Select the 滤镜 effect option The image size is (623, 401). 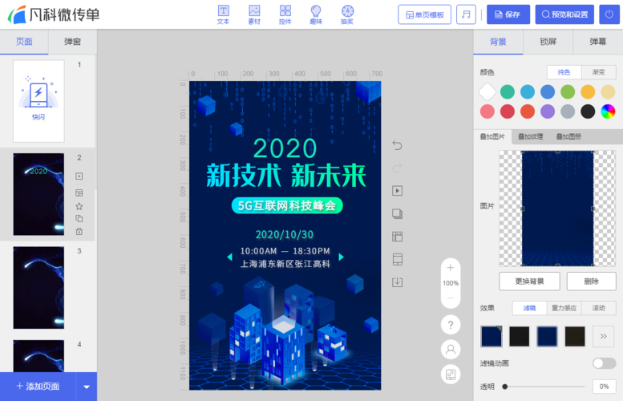tap(529, 308)
